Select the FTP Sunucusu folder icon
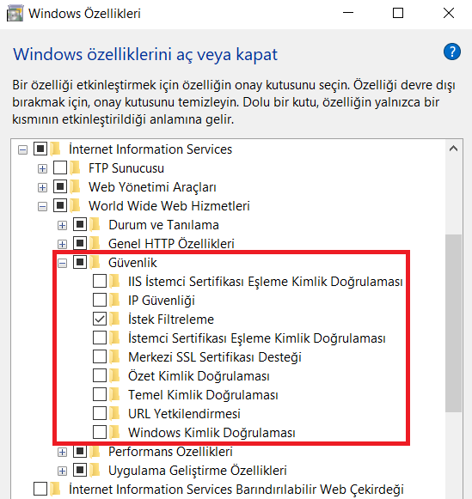This screenshot has width=472, height=499. [x=76, y=167]
